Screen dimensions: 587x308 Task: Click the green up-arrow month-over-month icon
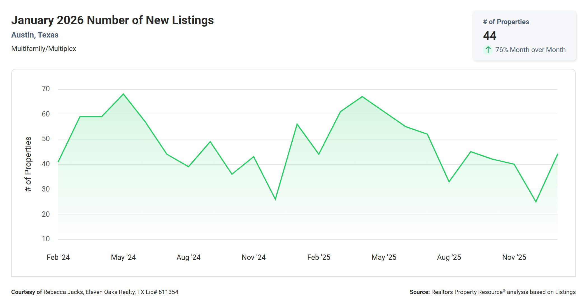click(x=488, y=50)
